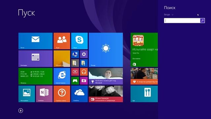Open the Help and Tips question tile
This screenshot has height=119, width=211.
(62, 94)
